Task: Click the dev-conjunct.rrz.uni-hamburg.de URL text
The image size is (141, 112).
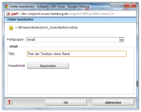Action: click(x=44, y=14)
